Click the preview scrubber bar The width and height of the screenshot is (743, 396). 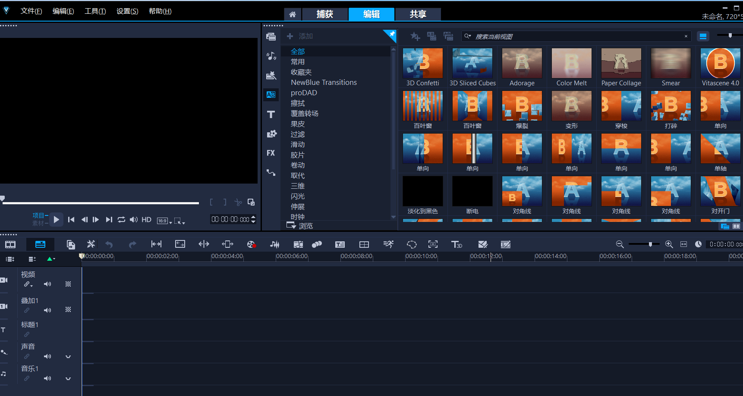tap(101, 203)
